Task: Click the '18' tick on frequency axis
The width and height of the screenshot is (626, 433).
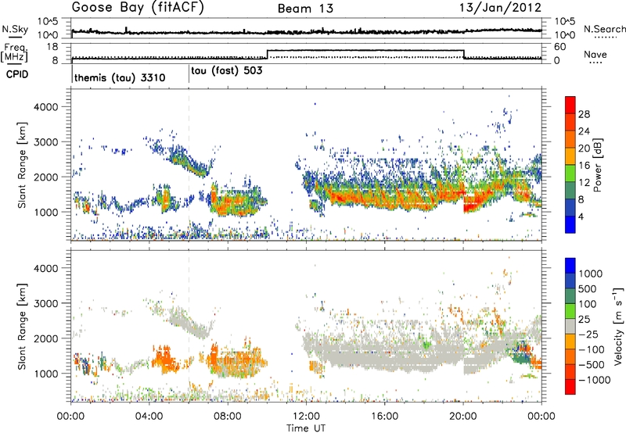Action: (x=52, y=47)
